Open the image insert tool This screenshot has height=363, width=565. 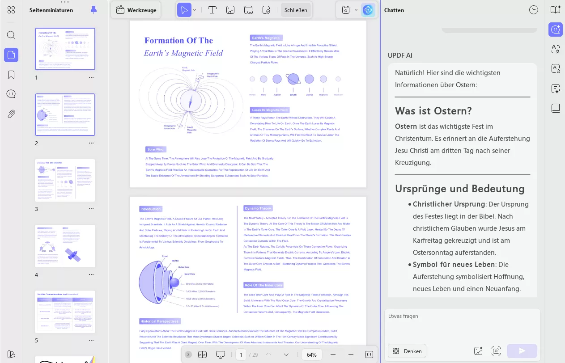230,10
